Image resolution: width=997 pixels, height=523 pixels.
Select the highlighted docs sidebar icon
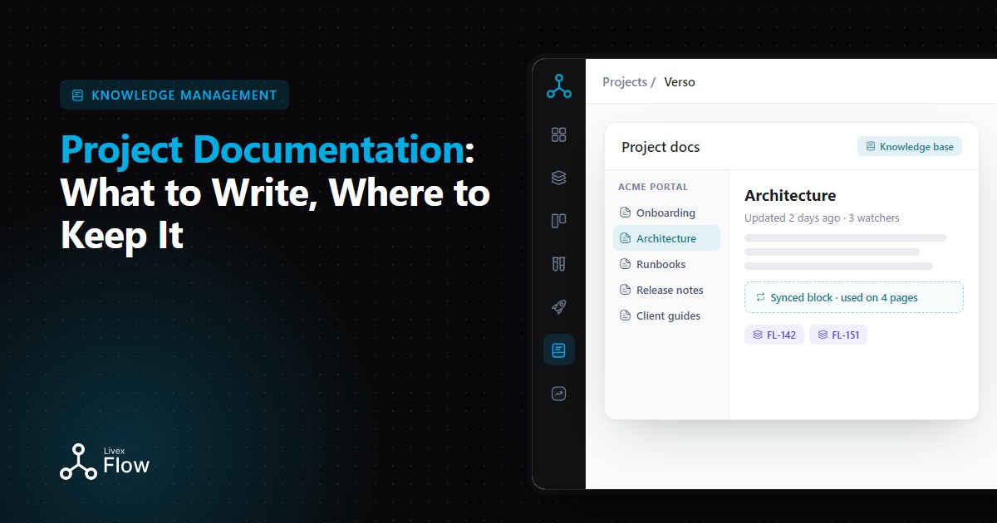(558, 350)
